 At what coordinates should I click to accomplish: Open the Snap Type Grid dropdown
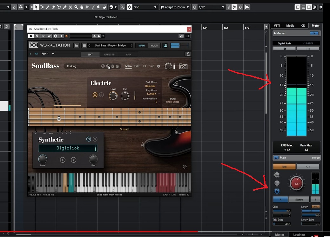(x=145, y=7)
